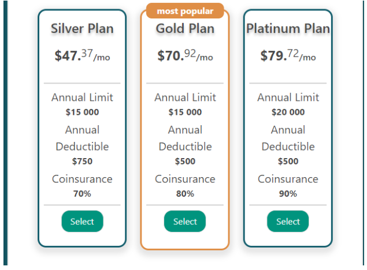Click Platinum Plan's Annual Limit label

288,97
